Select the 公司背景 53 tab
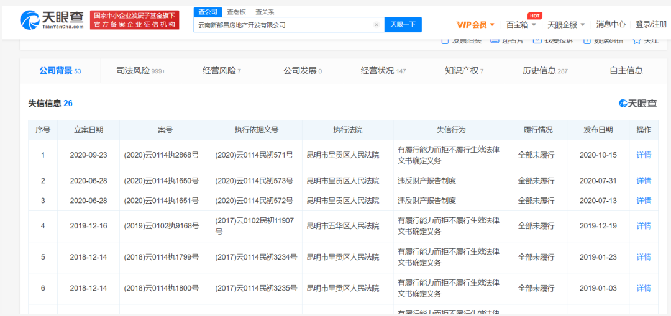This screenshot has width=671, height=316. [x=60, y=71]
